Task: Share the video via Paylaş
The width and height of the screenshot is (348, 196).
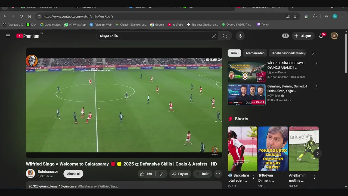Action: [180, 174]
